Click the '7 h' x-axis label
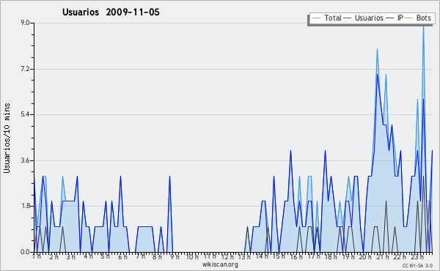440x271 pixels. [x=140, y=256]
